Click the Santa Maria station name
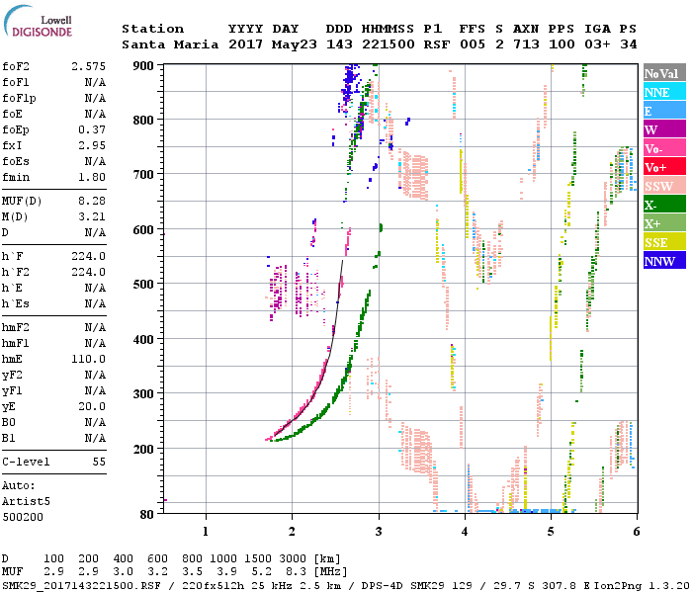 click(x=170, y=44)
